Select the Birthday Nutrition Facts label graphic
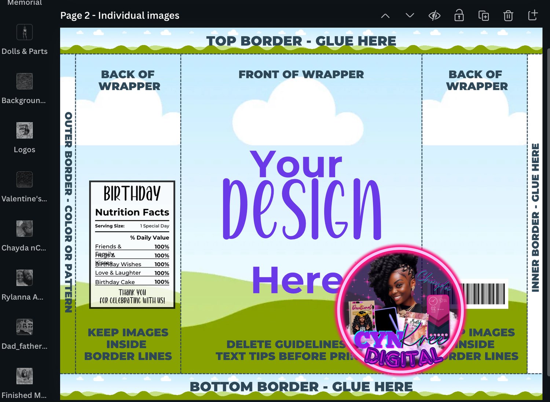This screenshot has width=550, height=402. click(x=132, y=244)
